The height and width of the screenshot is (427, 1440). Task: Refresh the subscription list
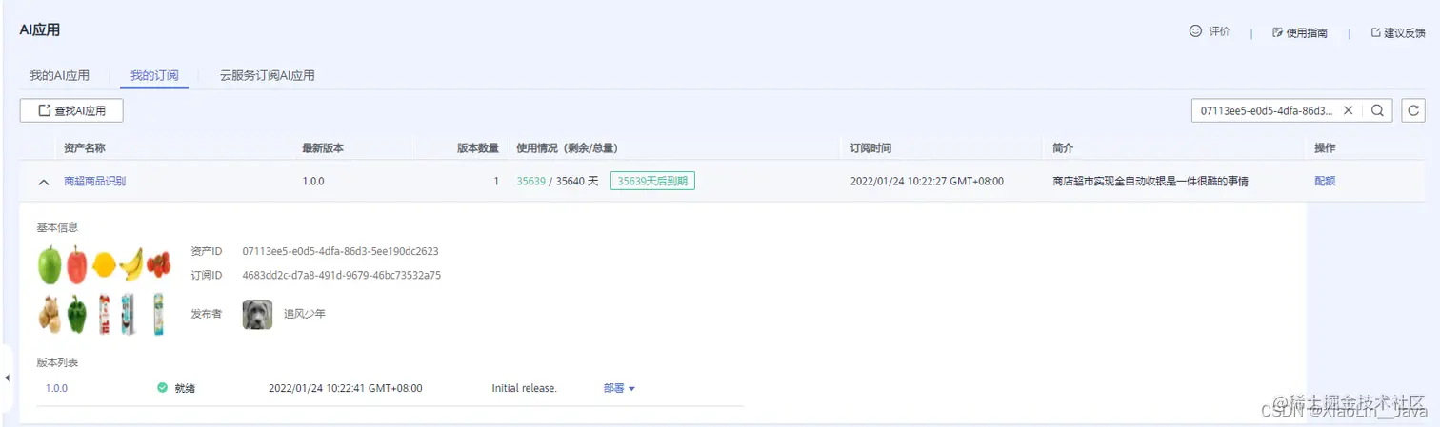point(1413,110)
